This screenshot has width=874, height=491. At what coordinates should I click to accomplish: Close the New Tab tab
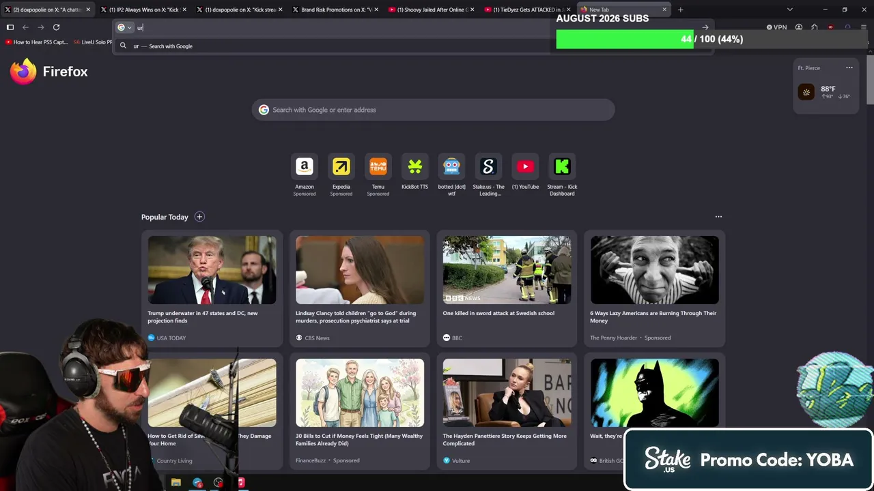point(664,10)
